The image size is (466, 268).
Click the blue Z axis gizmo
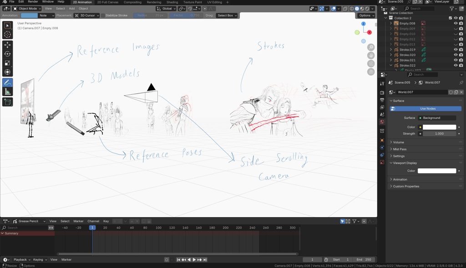point(364,24)
